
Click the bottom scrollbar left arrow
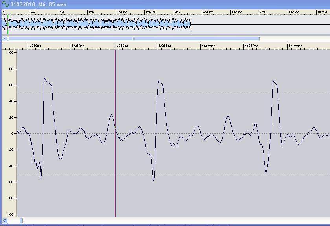[4, 221]
